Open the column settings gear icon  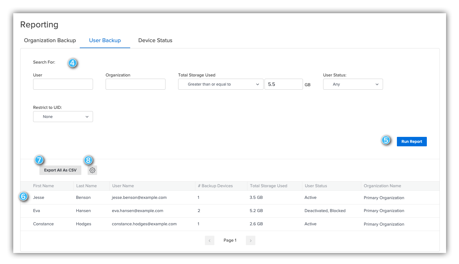click(92, 170)
